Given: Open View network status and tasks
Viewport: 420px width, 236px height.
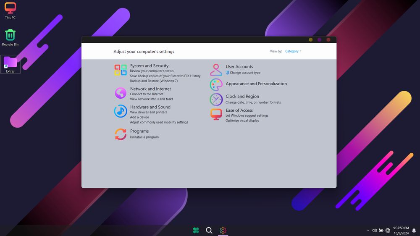Looking at the screenshot, I should click(x=151, y=99).
